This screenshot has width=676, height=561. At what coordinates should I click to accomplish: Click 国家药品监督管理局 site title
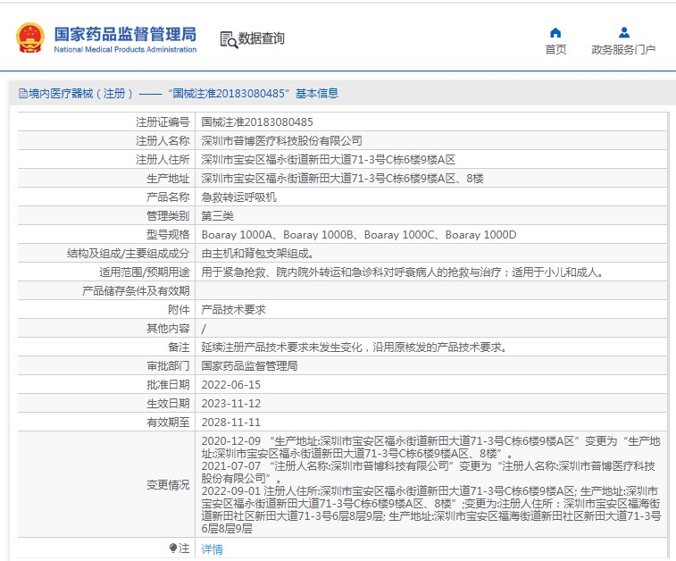pos(125,34)
